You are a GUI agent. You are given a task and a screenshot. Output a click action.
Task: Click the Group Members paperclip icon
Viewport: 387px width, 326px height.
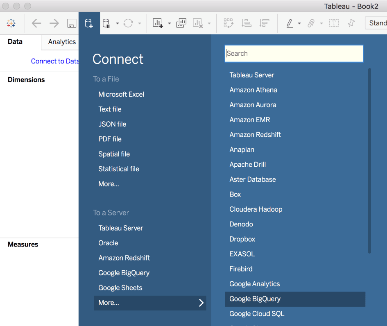(x=311, y=23)
